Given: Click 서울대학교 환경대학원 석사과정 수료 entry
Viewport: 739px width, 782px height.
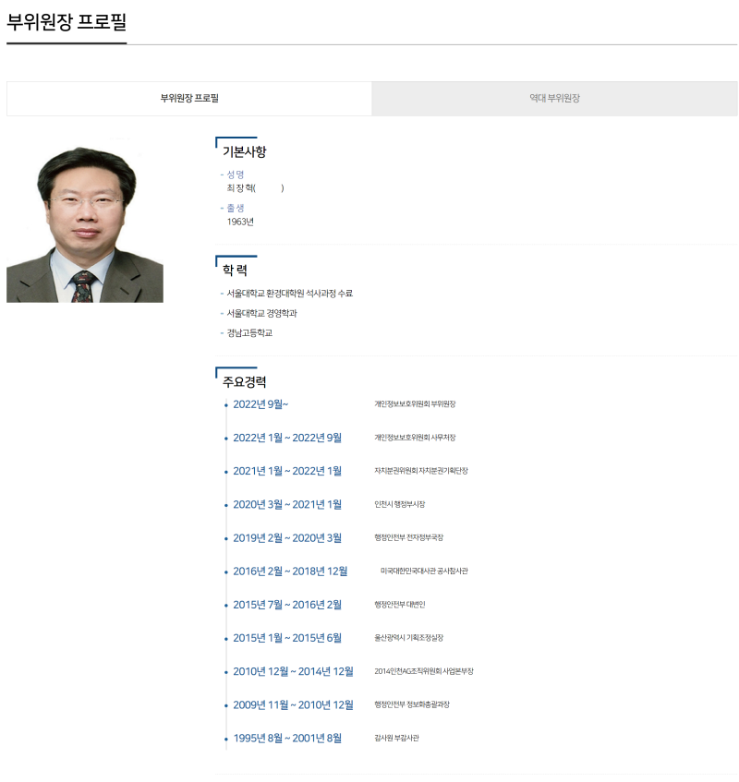Looking at the screenshot, I should point(289,294).
